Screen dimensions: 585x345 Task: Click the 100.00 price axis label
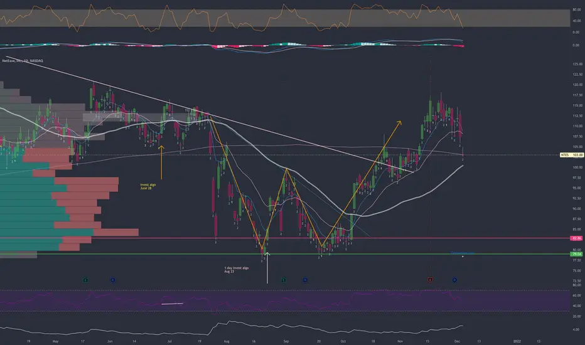click(577, 167)
